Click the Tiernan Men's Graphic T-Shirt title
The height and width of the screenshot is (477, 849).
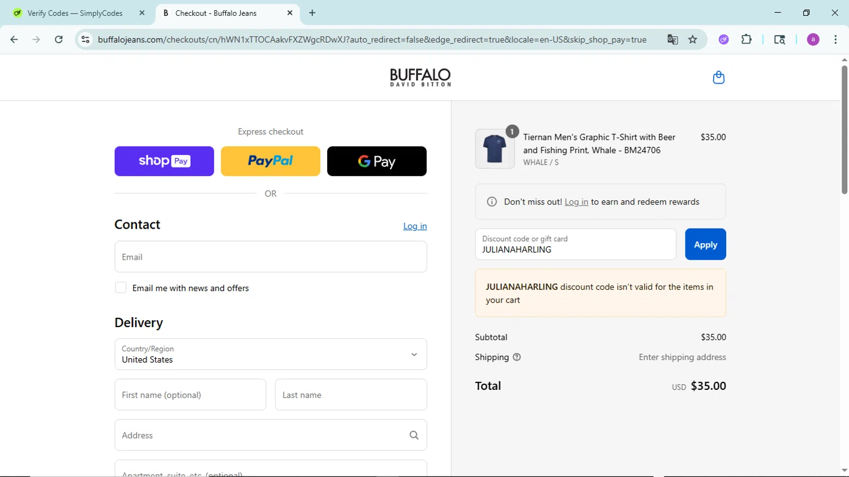coord(599,144)
